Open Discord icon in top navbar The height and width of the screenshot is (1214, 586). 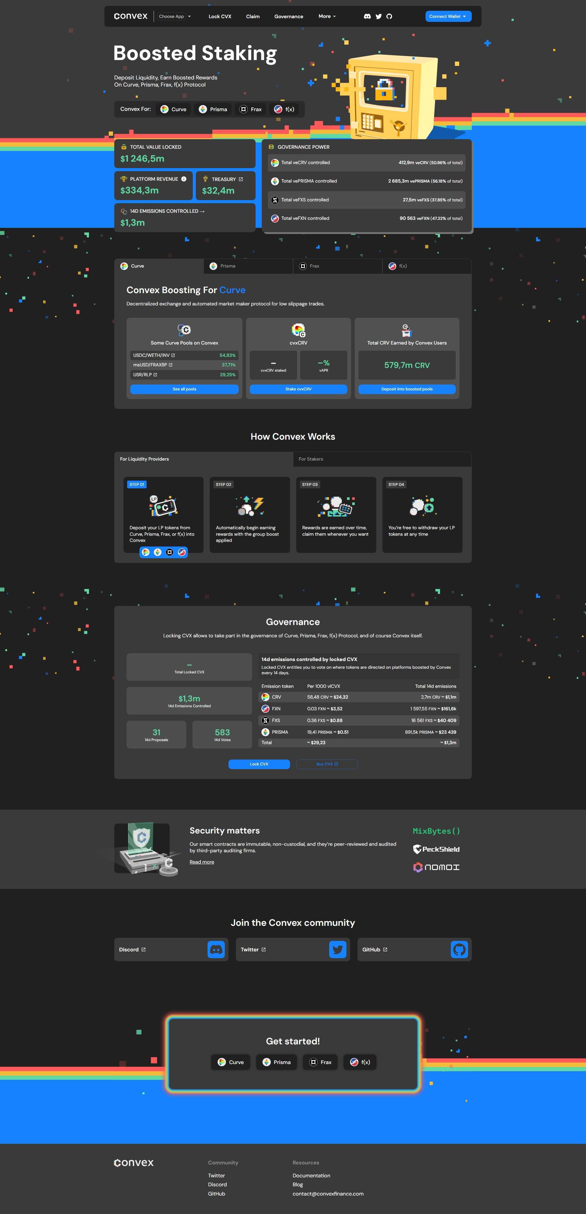pyautogui.click(x=367, y=17)
